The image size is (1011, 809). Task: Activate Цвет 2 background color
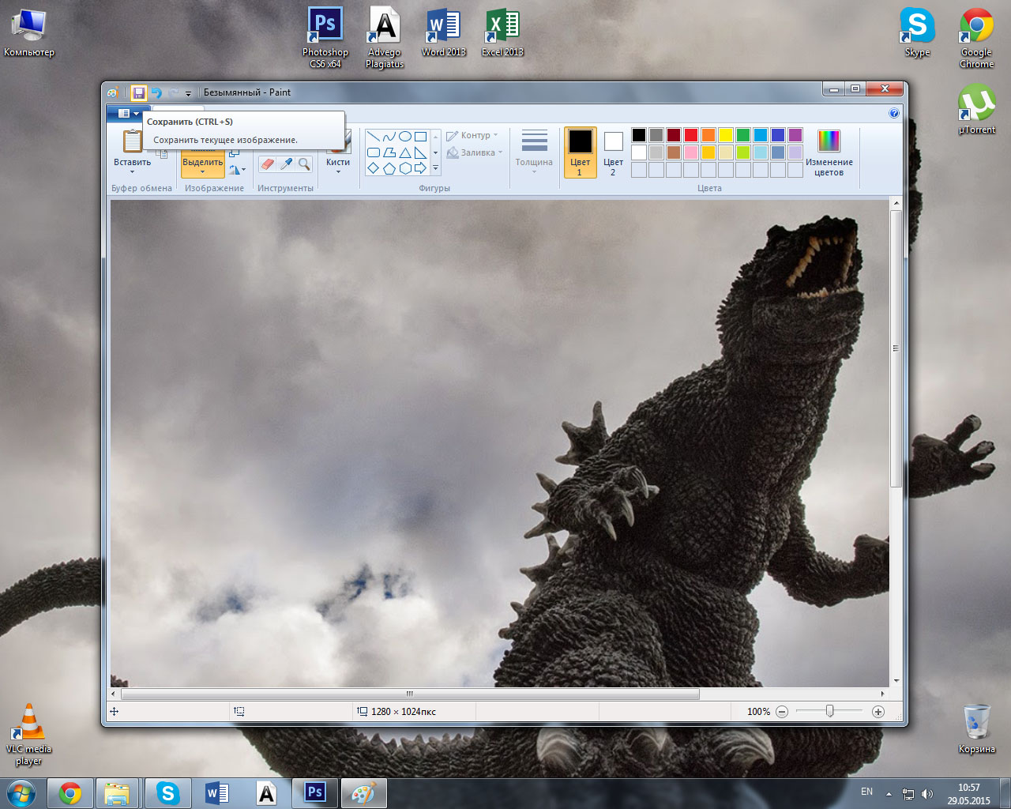[613, 152]
